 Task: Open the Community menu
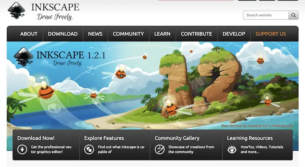128,34
